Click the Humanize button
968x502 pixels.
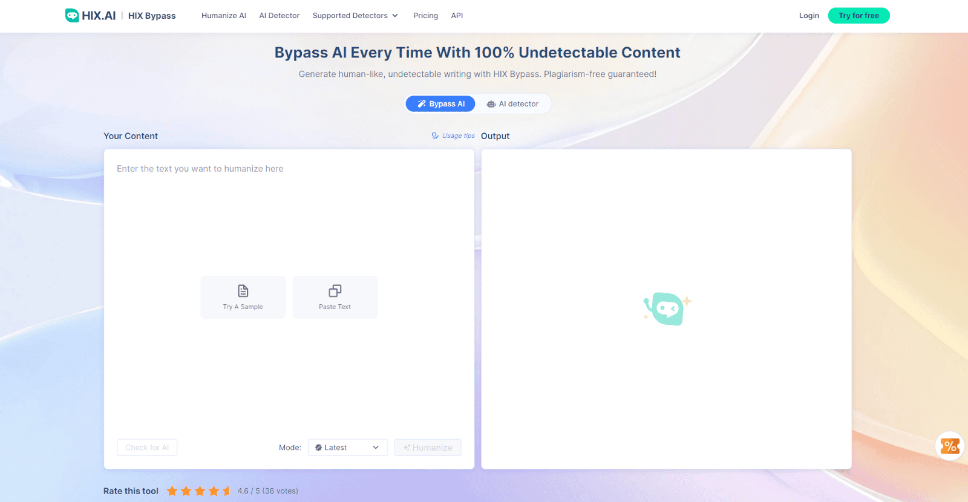[428, 448]
